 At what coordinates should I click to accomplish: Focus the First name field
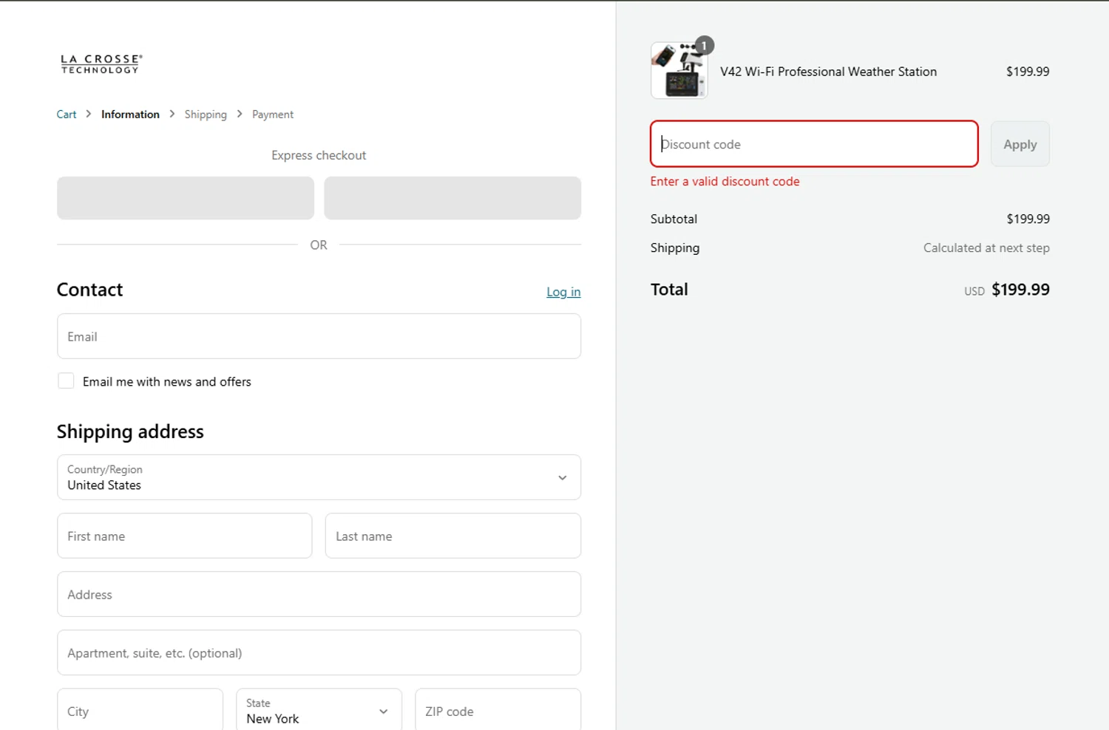coord(184,536)
